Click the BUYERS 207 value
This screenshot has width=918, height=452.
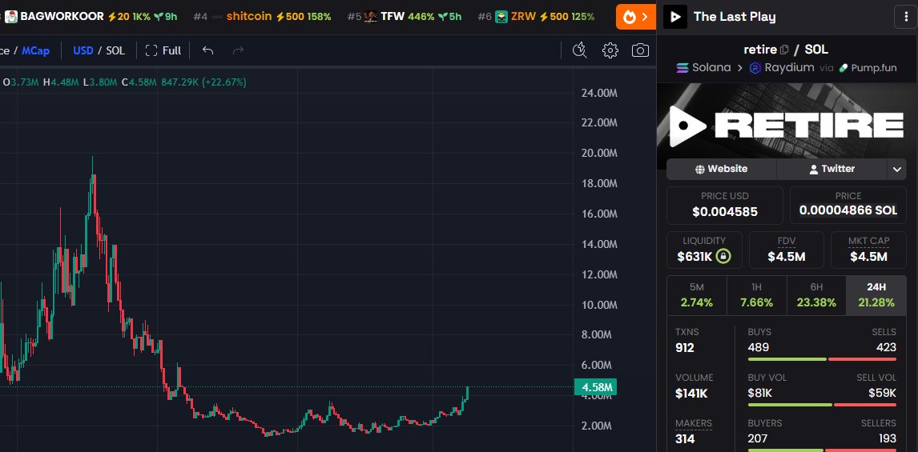coord(758,438)
